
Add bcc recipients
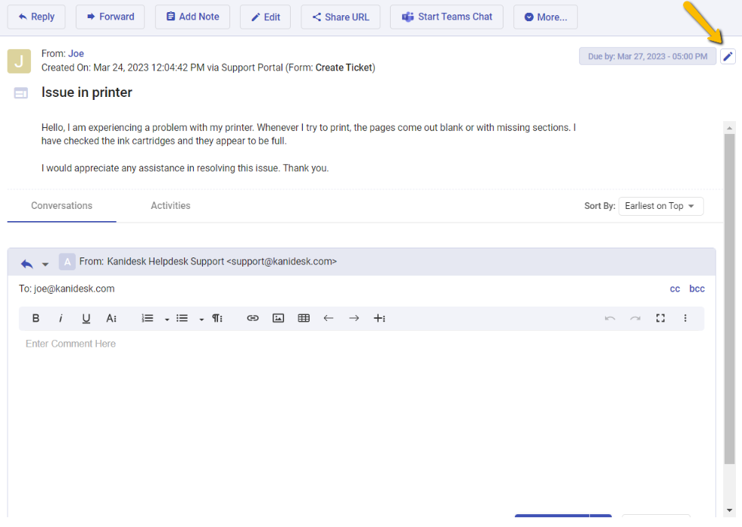(x=697, y=288)
